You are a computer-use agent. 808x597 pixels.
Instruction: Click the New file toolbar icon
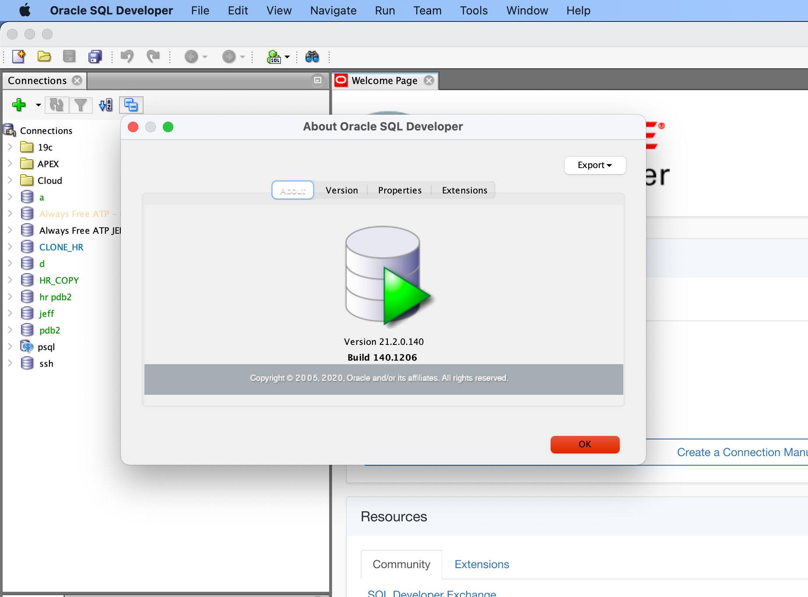coord(19,56)
